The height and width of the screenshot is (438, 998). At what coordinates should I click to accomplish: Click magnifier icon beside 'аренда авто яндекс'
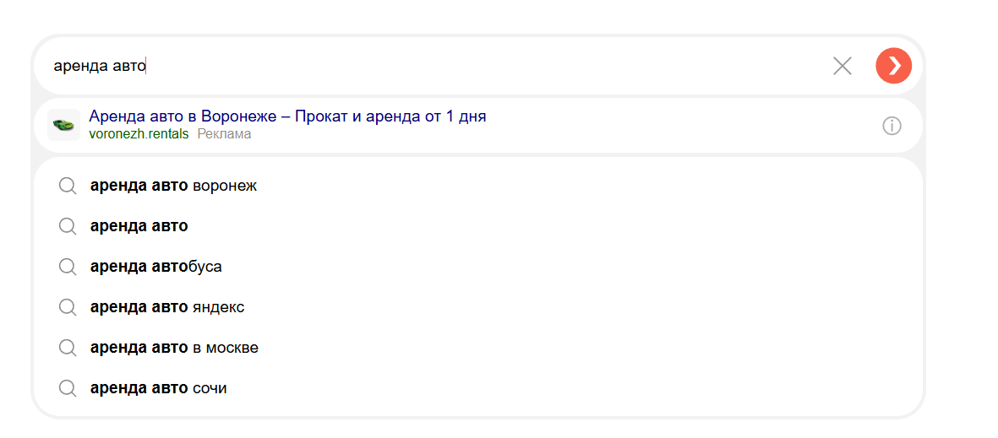(x=68, y=308)
